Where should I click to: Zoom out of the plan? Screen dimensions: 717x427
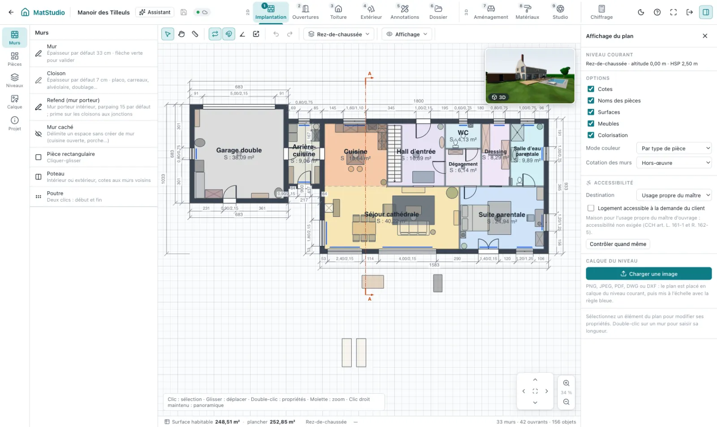click(x=566, y=402)
